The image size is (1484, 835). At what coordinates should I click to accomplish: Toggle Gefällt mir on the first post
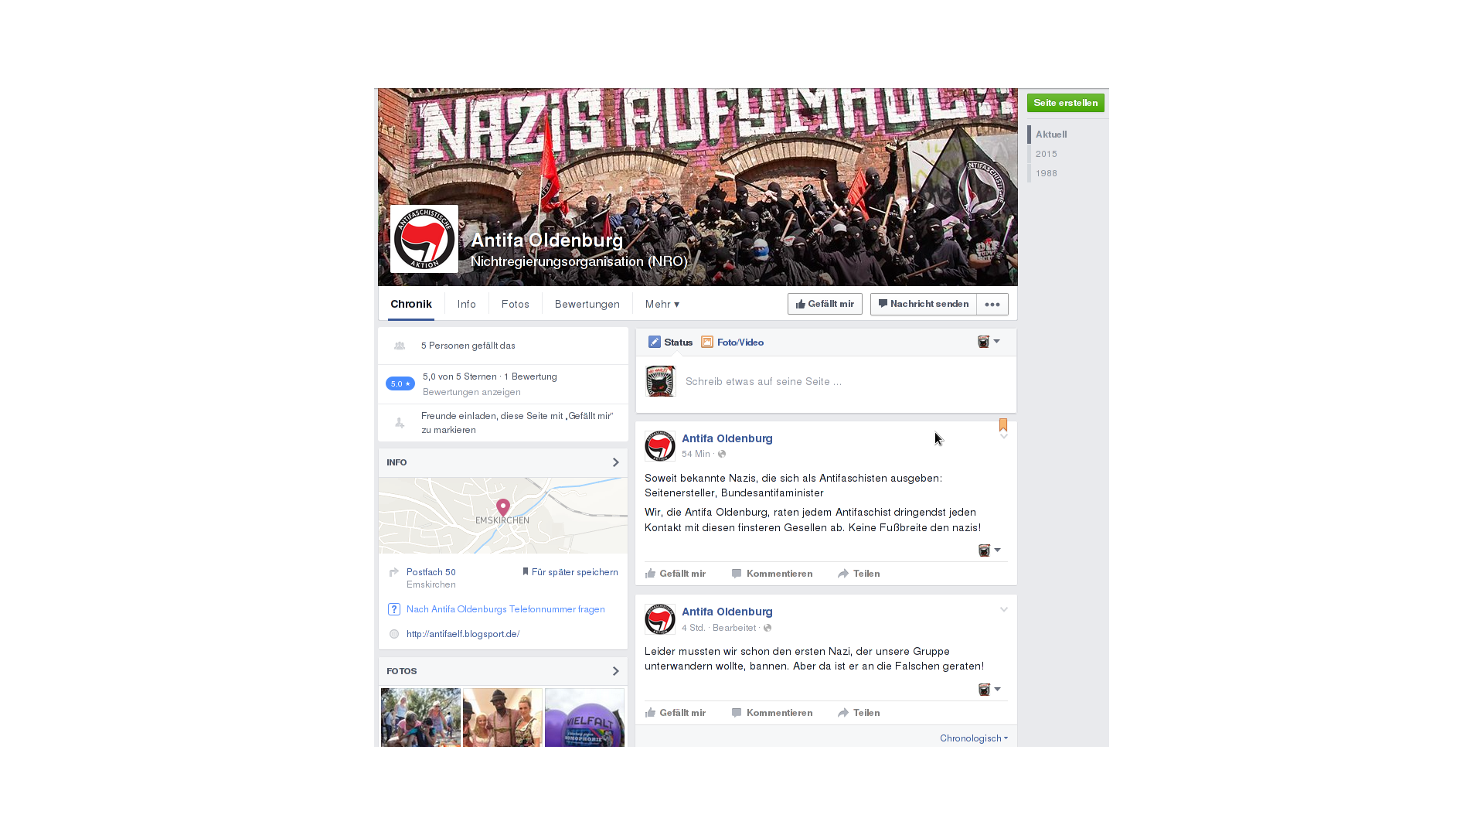click(676, 574)
